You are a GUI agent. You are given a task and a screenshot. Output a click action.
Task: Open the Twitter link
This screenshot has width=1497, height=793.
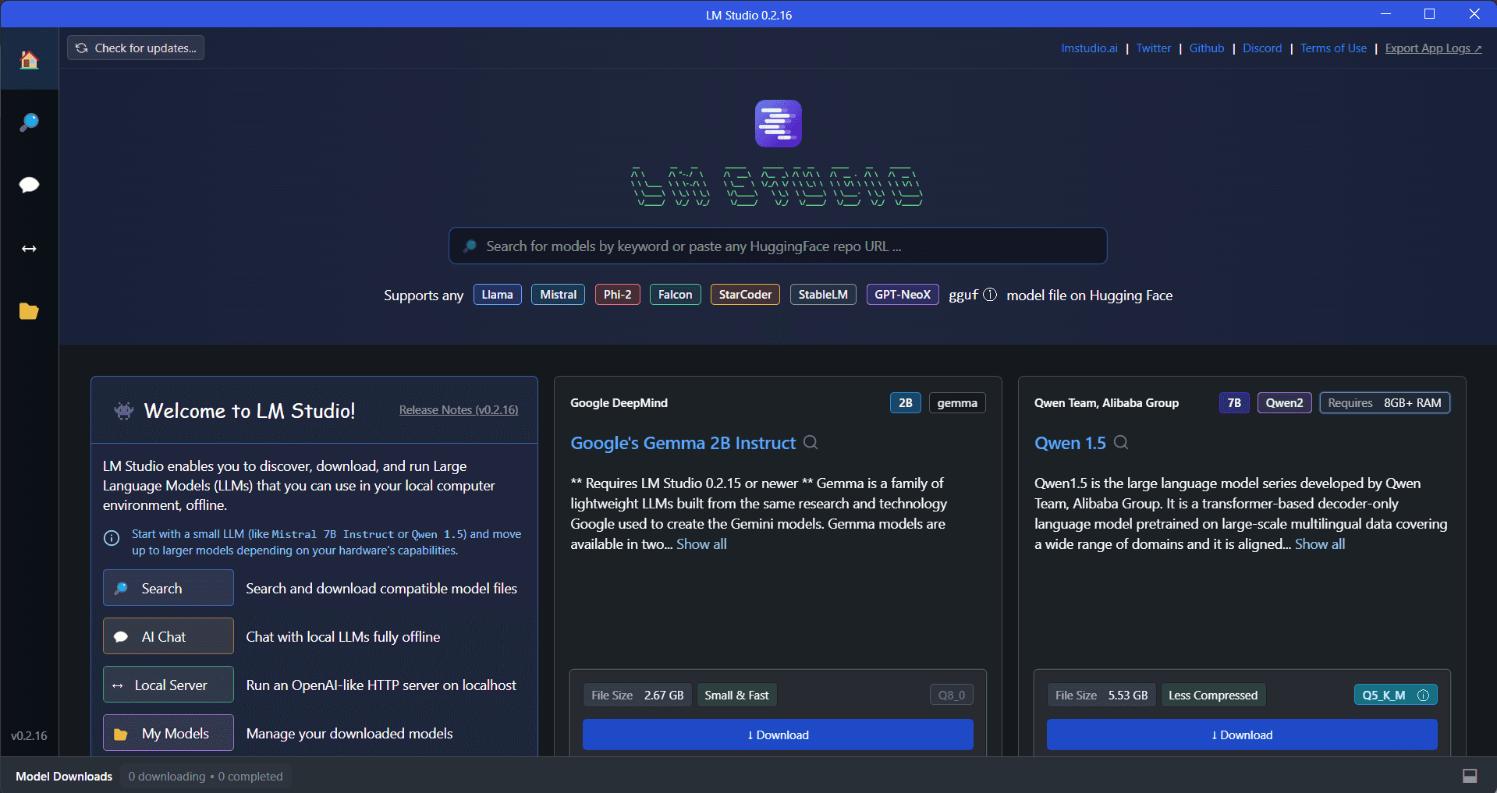pyautogui.click(x=1153, y=48)
